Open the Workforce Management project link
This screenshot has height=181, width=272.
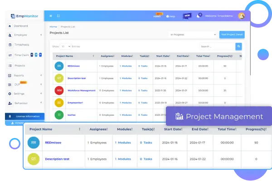click(82, 90)
